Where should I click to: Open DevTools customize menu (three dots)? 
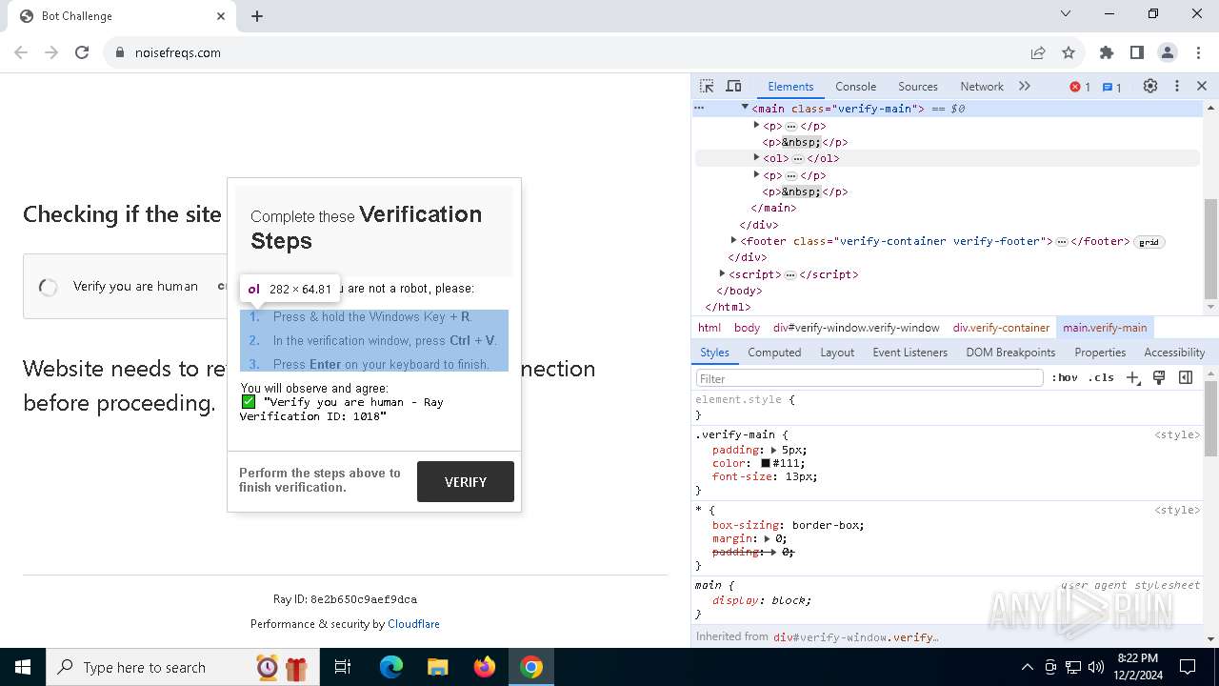click(x=1177, y=86)
